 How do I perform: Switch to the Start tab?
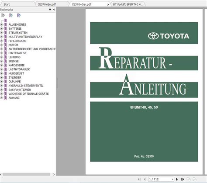tap(7, 4)
